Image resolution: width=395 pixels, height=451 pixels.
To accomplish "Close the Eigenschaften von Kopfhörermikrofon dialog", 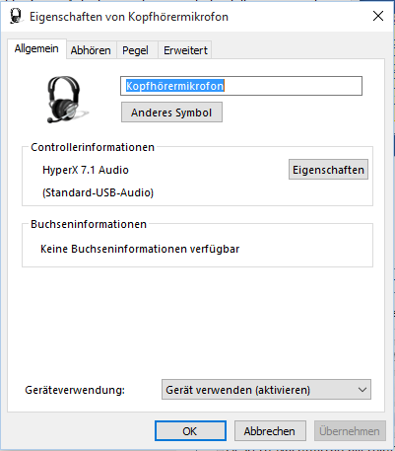I will [x=378, y=16].
